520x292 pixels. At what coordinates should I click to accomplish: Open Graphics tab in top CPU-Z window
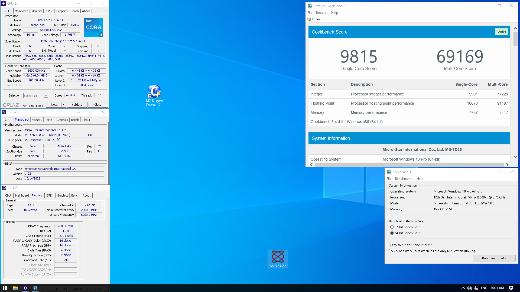pyautogui.click(x=62, y=11)
